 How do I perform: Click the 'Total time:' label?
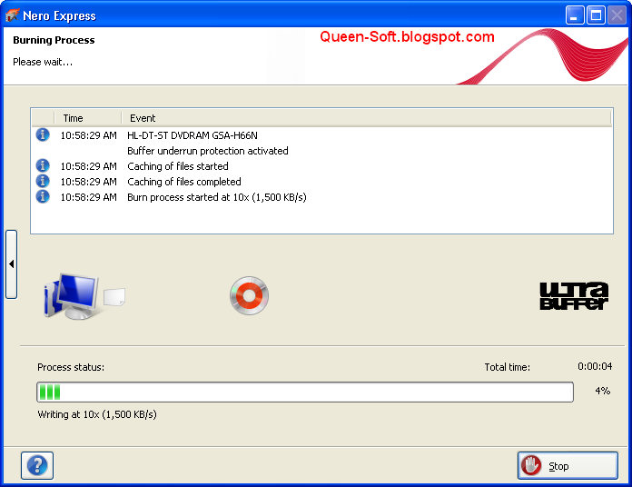507,367
